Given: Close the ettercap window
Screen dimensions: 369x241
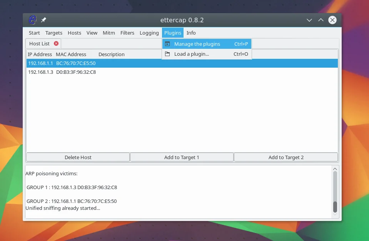Looking at the screenshot, I should [332, 20].
